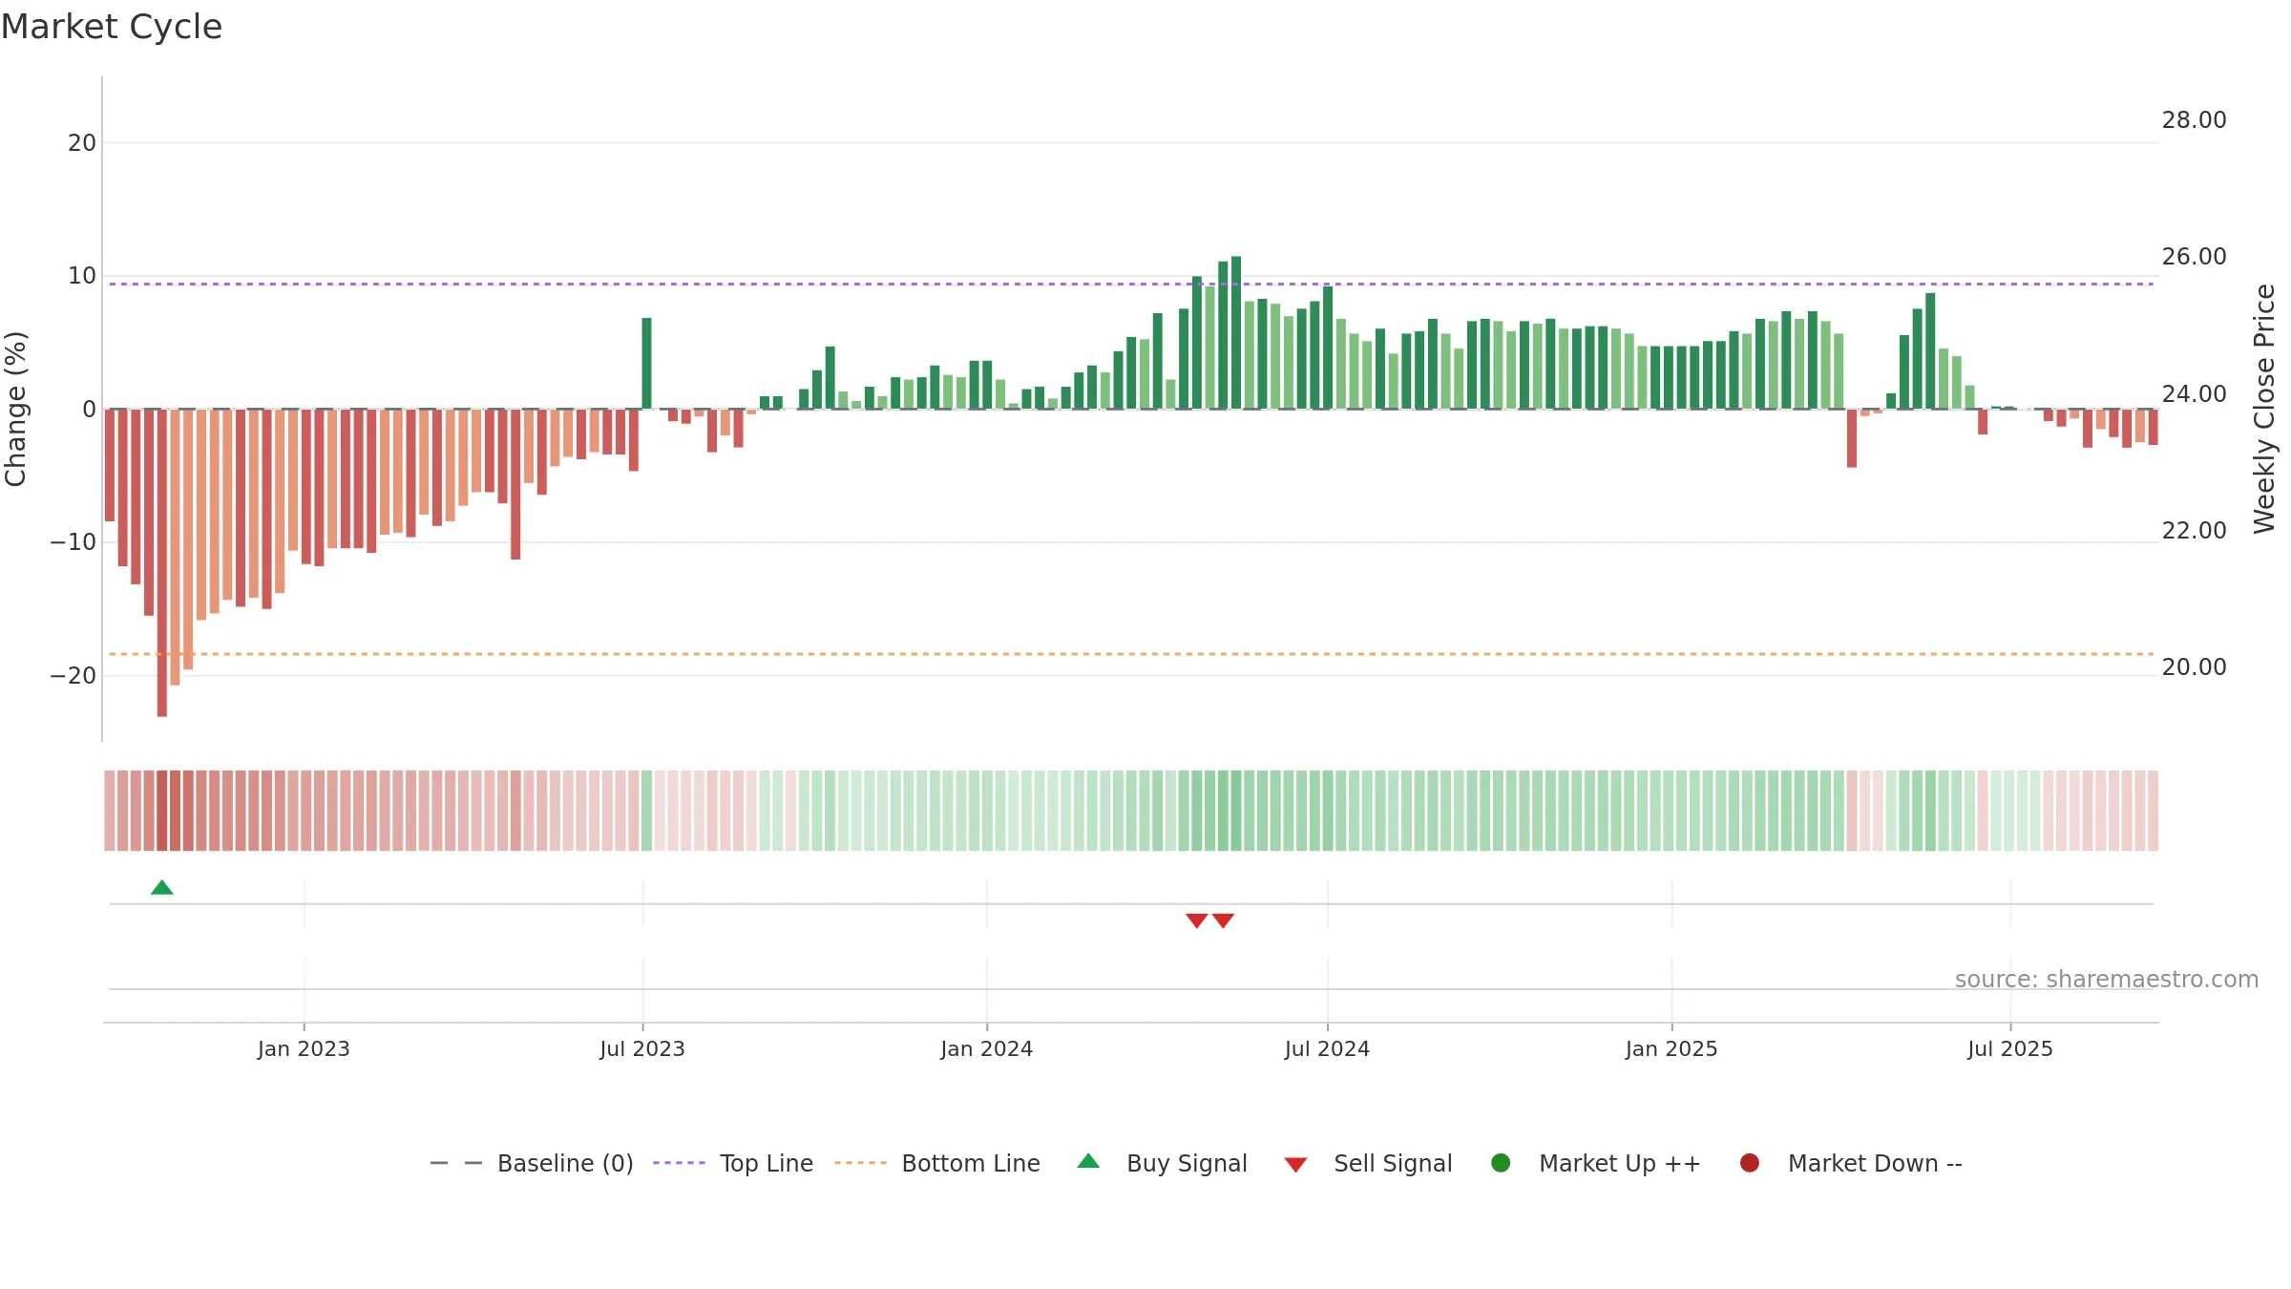Screen dimensions: 2291x1289
Task: Toggle Market Down -- legend entry
Action: [x=1851, y=1163]
